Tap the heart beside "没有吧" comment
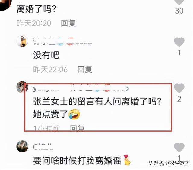This screenshot has height=170, width=193. coord(179,42)
